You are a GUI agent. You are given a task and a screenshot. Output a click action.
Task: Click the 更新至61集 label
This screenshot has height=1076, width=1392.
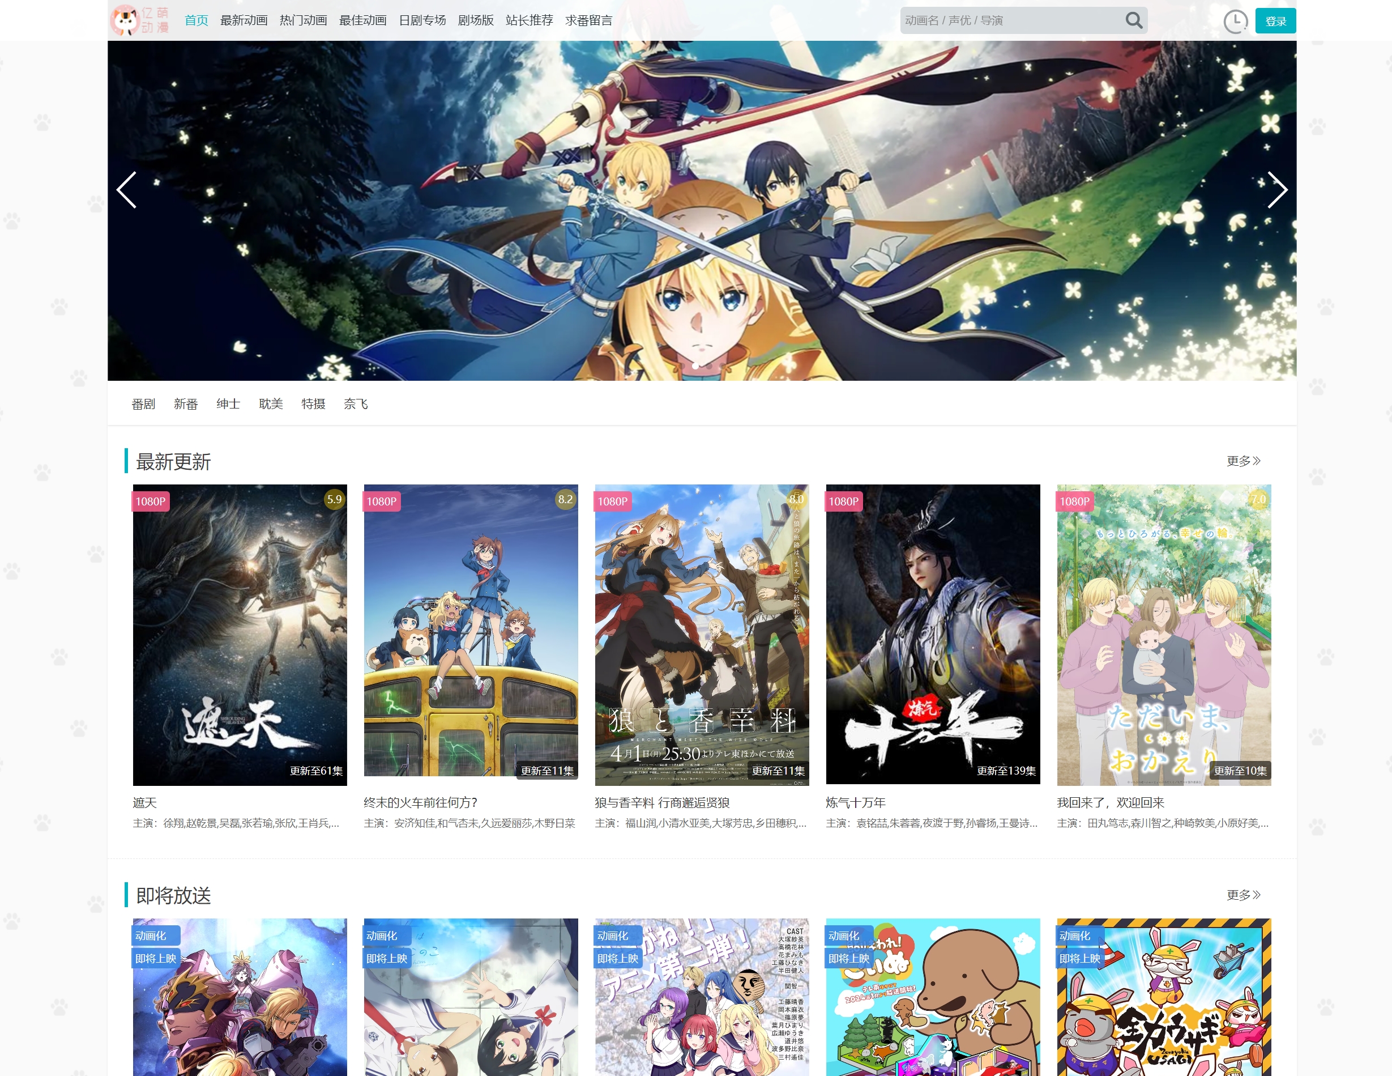316,771
